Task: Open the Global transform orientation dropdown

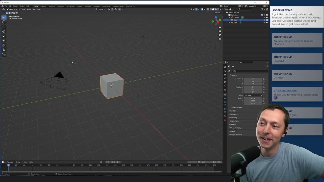Action: click(101, 9)
